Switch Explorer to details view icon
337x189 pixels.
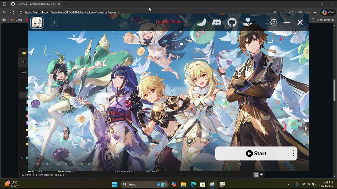tap(256, 175)
